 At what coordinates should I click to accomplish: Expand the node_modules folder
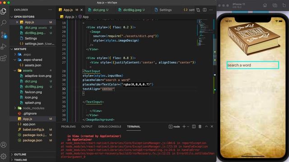pos(33,108)
